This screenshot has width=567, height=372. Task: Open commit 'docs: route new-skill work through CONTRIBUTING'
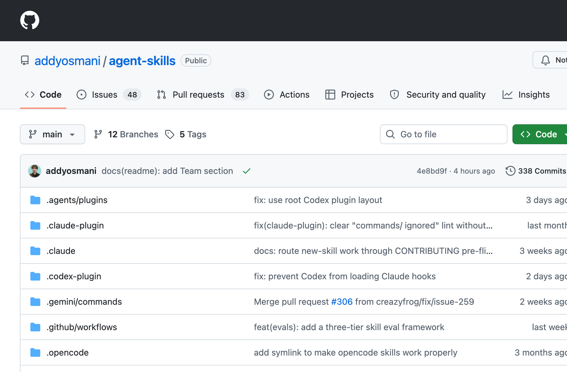(373, 251)
